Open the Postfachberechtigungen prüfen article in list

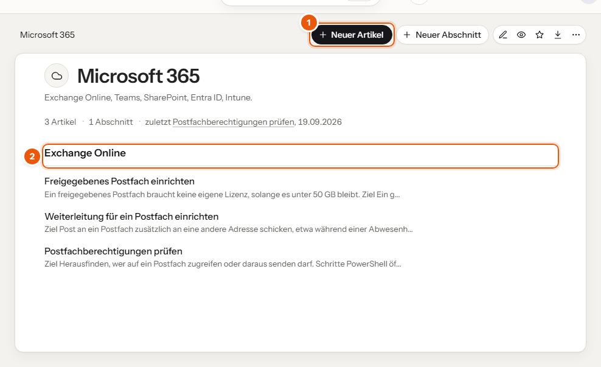pos(114,251)
